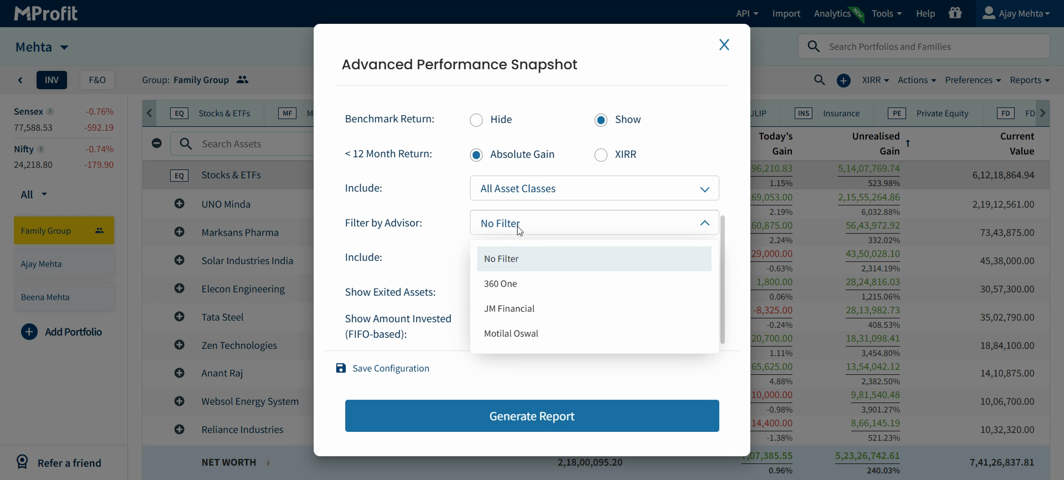Expand the Marksans Pharma row
The height and width of the screenshot is (480, 1064).
(x=179, y=232)
